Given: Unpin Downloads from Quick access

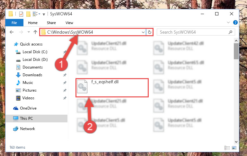Looking at the screenshot, I should [65, 75].
